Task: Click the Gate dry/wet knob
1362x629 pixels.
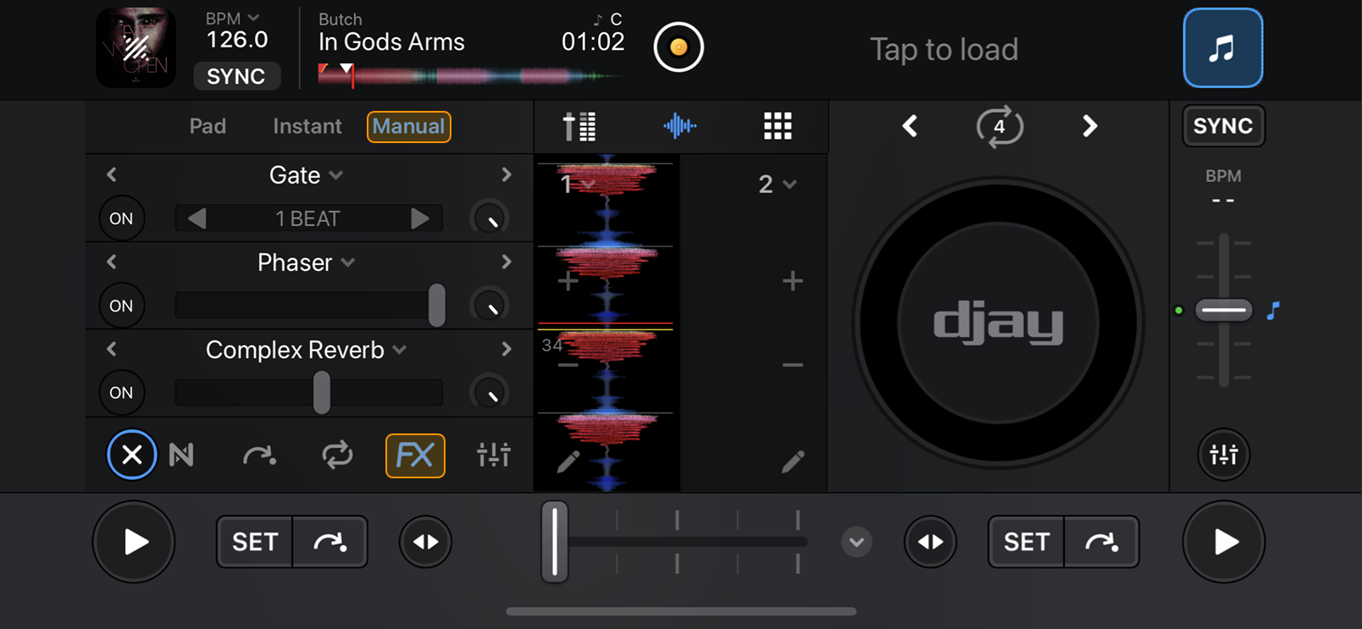Action: point(489,218)
